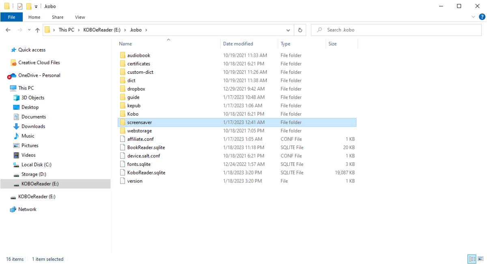Viewport: 487px width, 264px height.
Task: Select the version file icon
Action: (123, 181)
